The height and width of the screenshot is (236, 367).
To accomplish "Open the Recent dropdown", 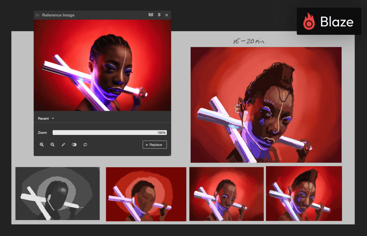I will 46,118.
